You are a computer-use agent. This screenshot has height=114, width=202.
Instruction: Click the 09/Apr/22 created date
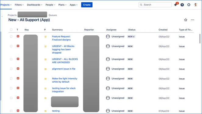[164, 37]
